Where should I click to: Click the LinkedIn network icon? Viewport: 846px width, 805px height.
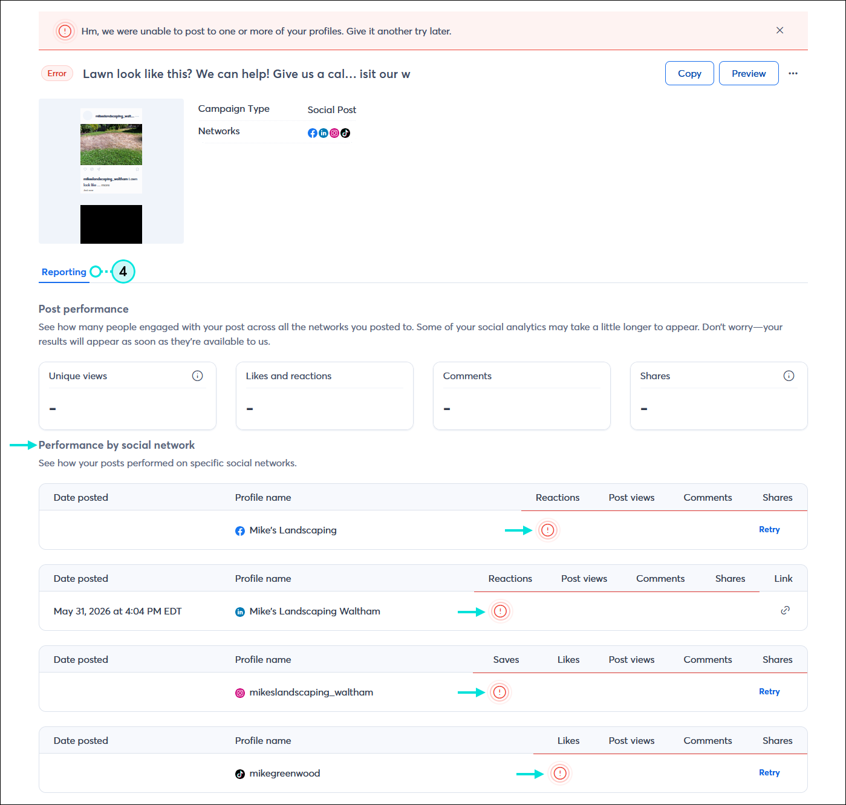(324, 133)
